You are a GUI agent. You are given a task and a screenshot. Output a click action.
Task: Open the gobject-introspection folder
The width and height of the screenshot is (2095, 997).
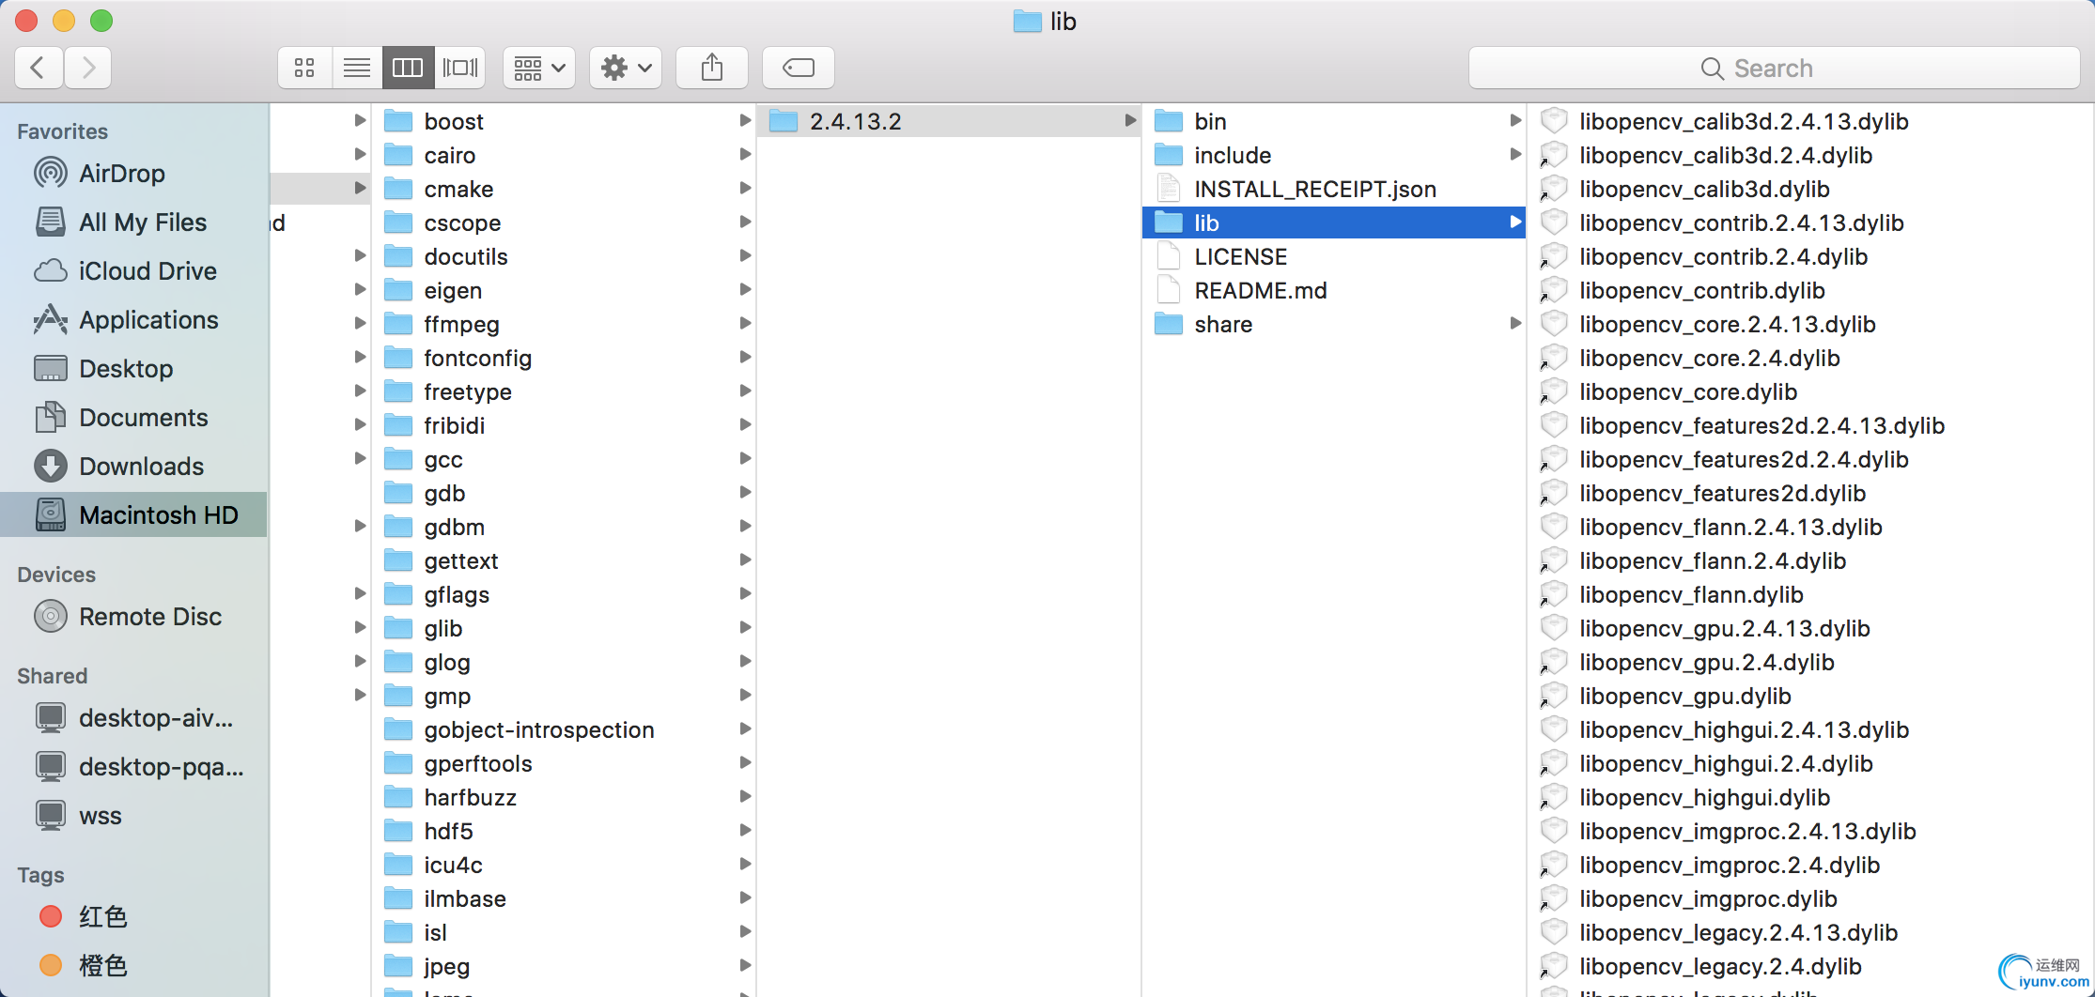(x=564, y=729)
